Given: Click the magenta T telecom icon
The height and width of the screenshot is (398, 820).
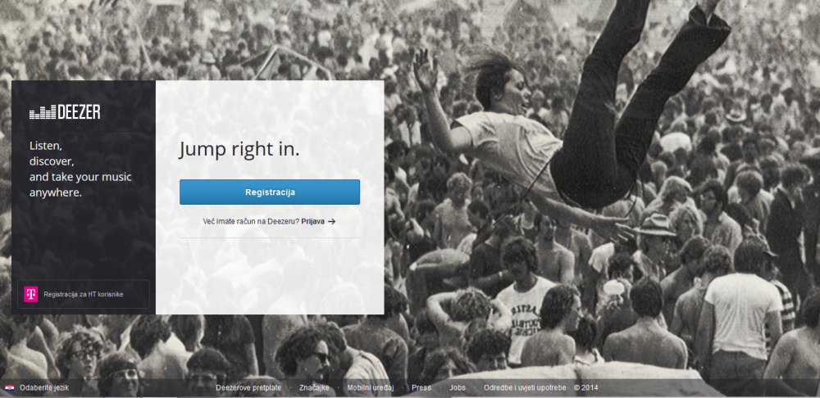Looking at the screenshot, I should click(x=31, y=294).
